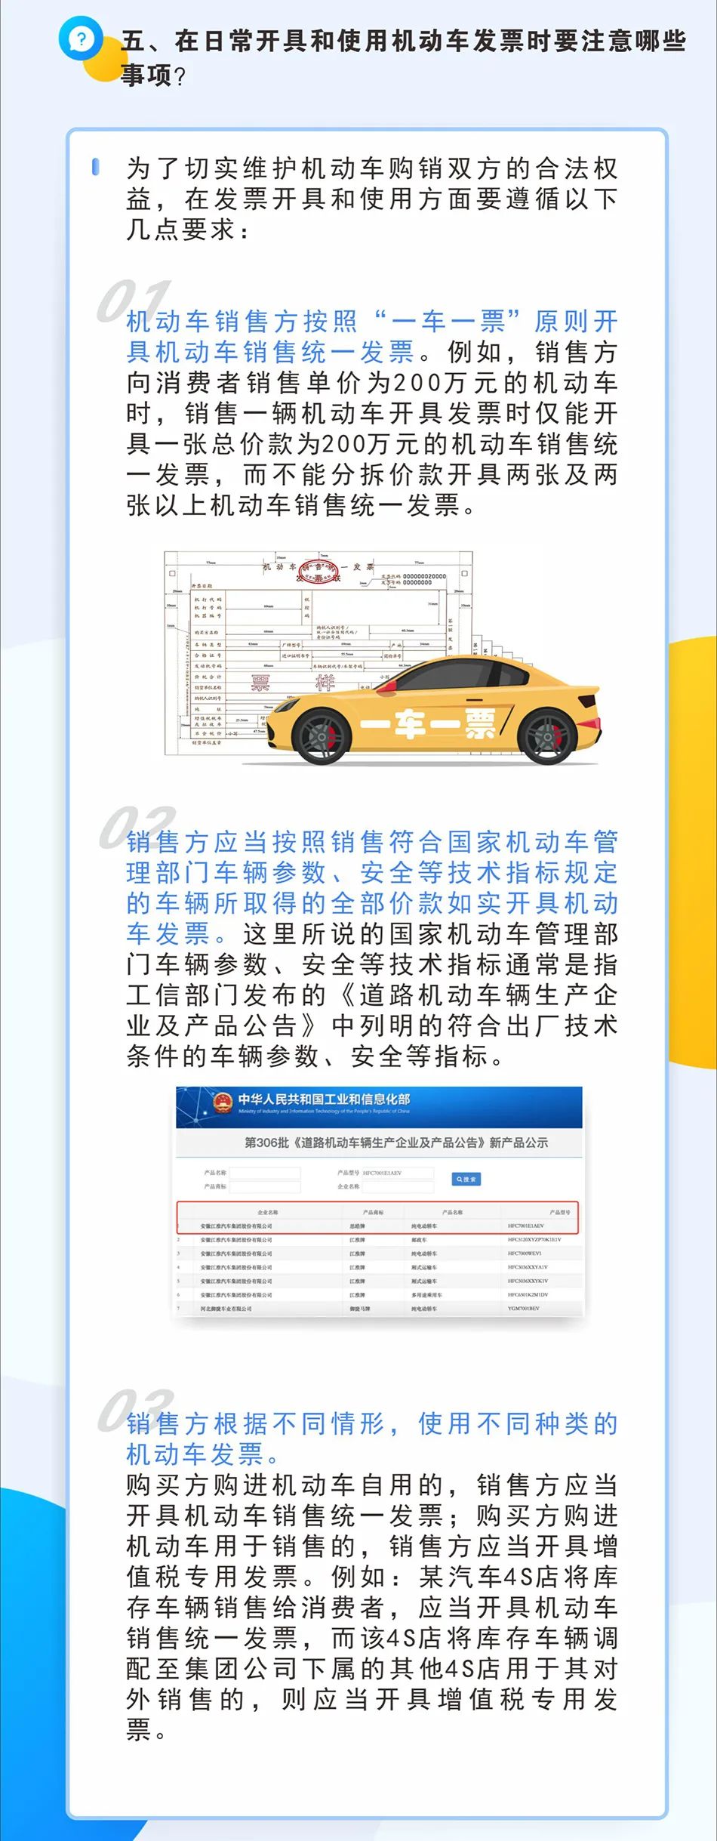Image resolution: width=717 pixels, height=1841 pixels.
Task: Click the 企业名称 table column header
Action: coord(267,1212)
